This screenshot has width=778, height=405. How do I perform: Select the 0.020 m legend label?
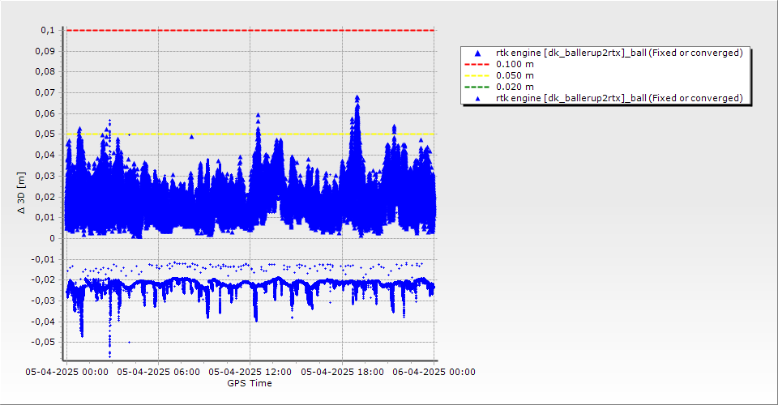tap(515, 87)
